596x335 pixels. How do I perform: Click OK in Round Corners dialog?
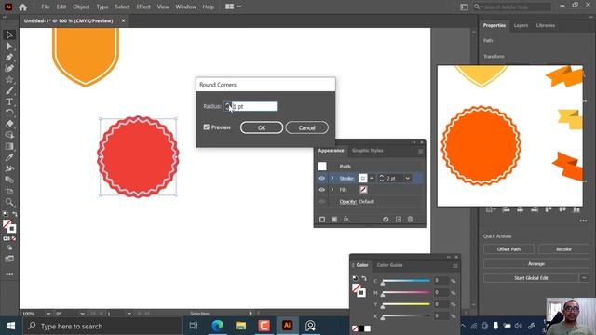click(x=262, y=127)
